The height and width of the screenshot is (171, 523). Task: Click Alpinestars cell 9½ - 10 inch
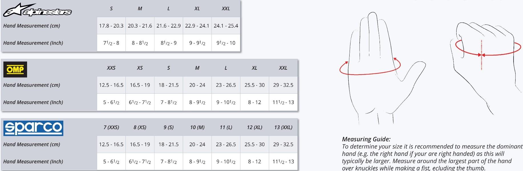click(x=226, y=43)
